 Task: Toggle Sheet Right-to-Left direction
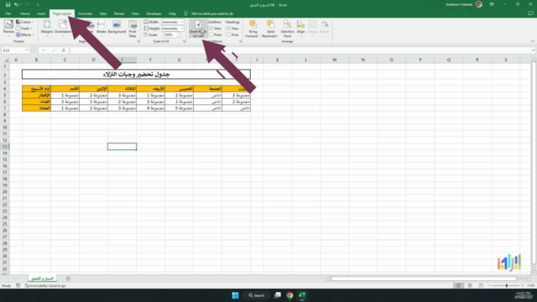click(198, 29)
